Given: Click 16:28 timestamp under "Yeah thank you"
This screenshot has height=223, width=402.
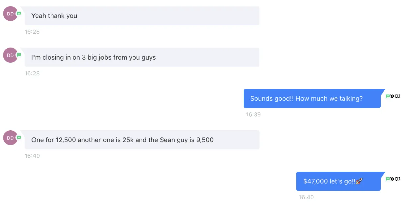Looking at the screenshot, I should [32, 32].
